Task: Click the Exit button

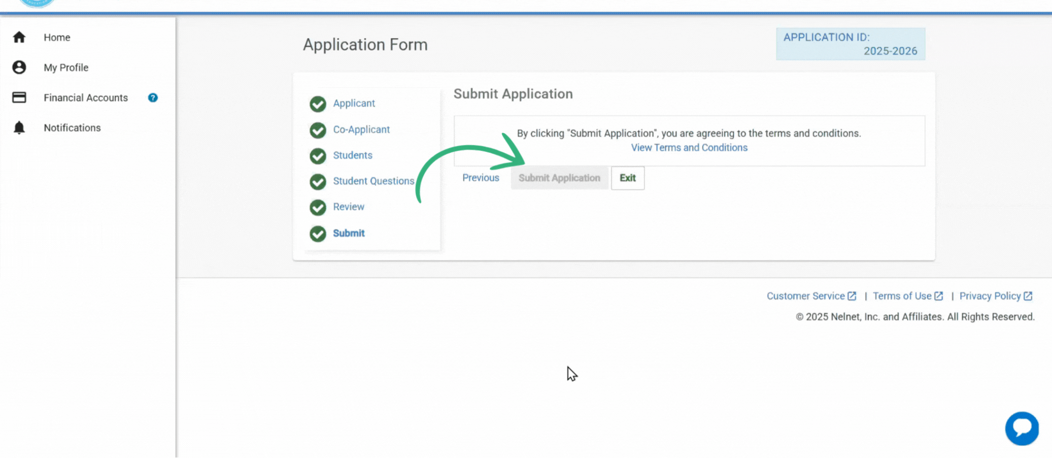Action: 627,178
